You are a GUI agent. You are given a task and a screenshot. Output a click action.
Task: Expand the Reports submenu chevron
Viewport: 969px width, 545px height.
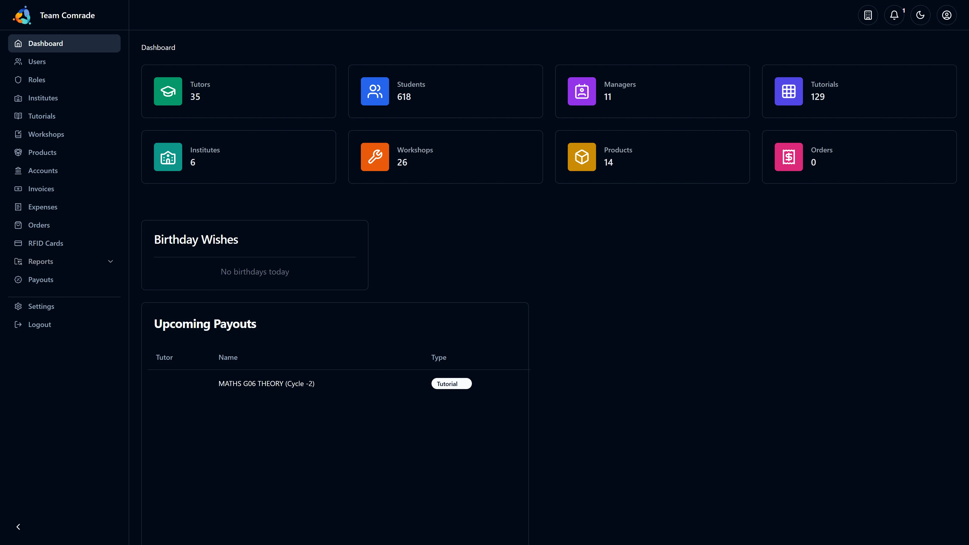111,261
